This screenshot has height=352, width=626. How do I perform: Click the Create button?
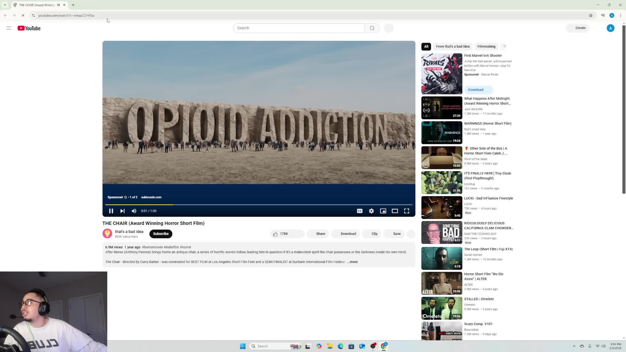[x=578, y=28]
